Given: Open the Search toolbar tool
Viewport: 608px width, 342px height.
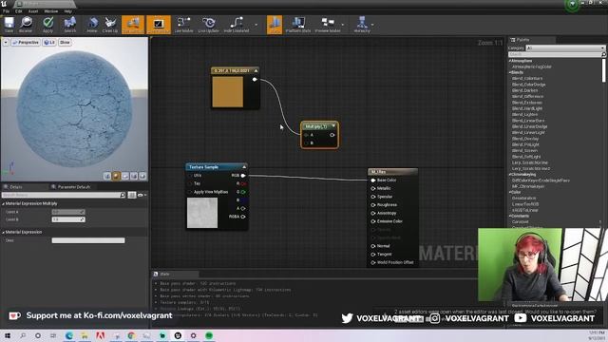Looking at the screenshot, I should coord(70,25).
